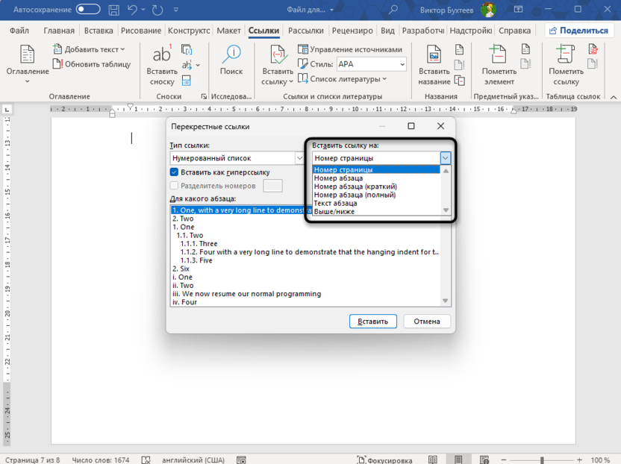
Task: Switch to the Главная tab
Action: [x=59, y=31]
